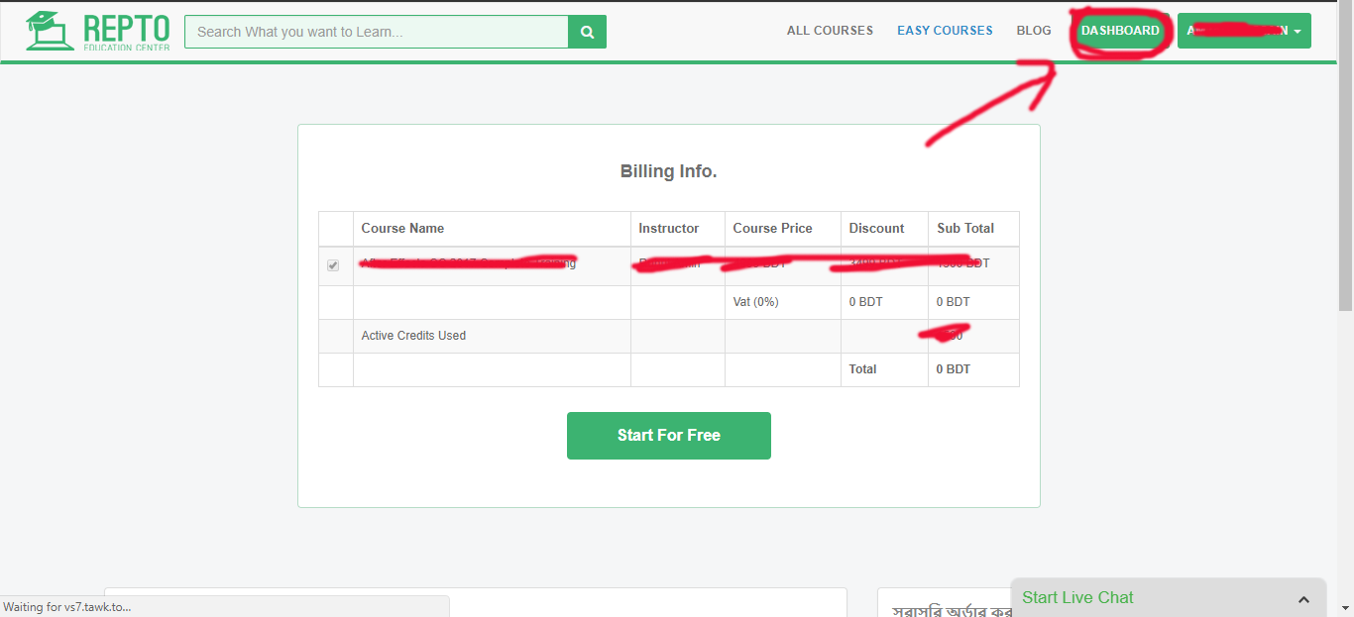The height and width of the screenshot is (617, 1354).
Task: Click the Total 0 BDT link
Action: [x=953, y=368]
